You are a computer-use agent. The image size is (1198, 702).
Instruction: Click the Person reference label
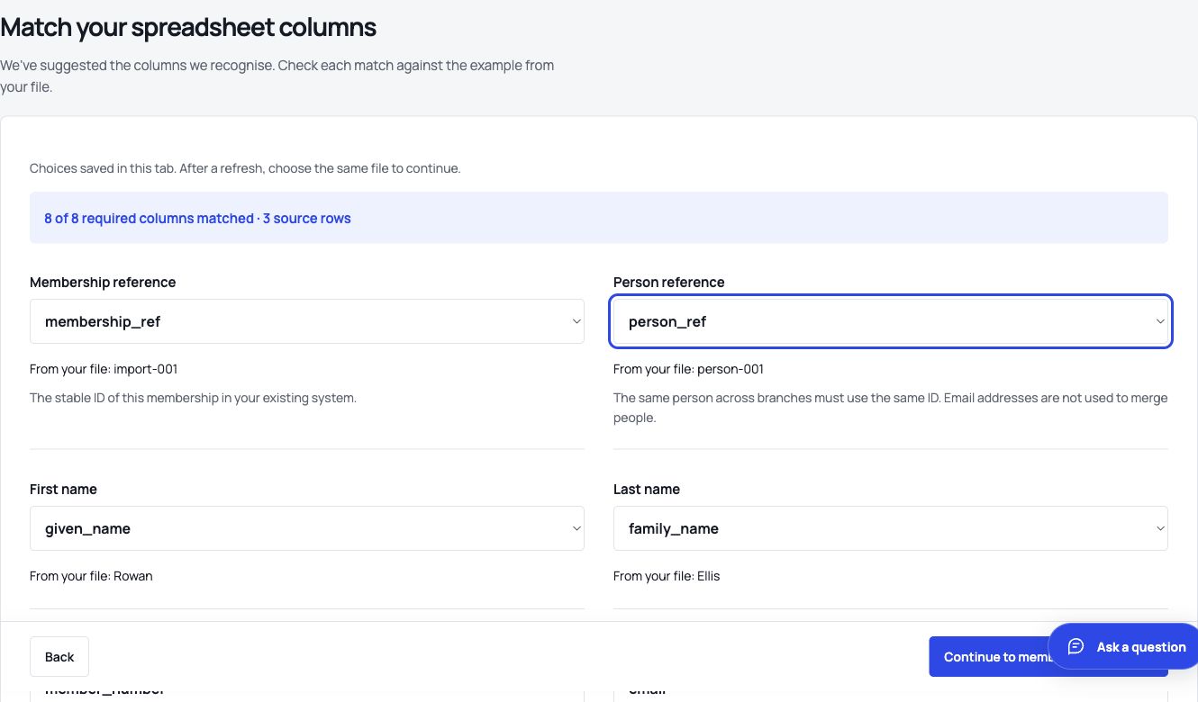(669, 282)
